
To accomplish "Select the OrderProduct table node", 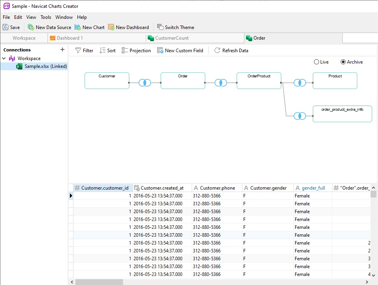I will point(259,81).
